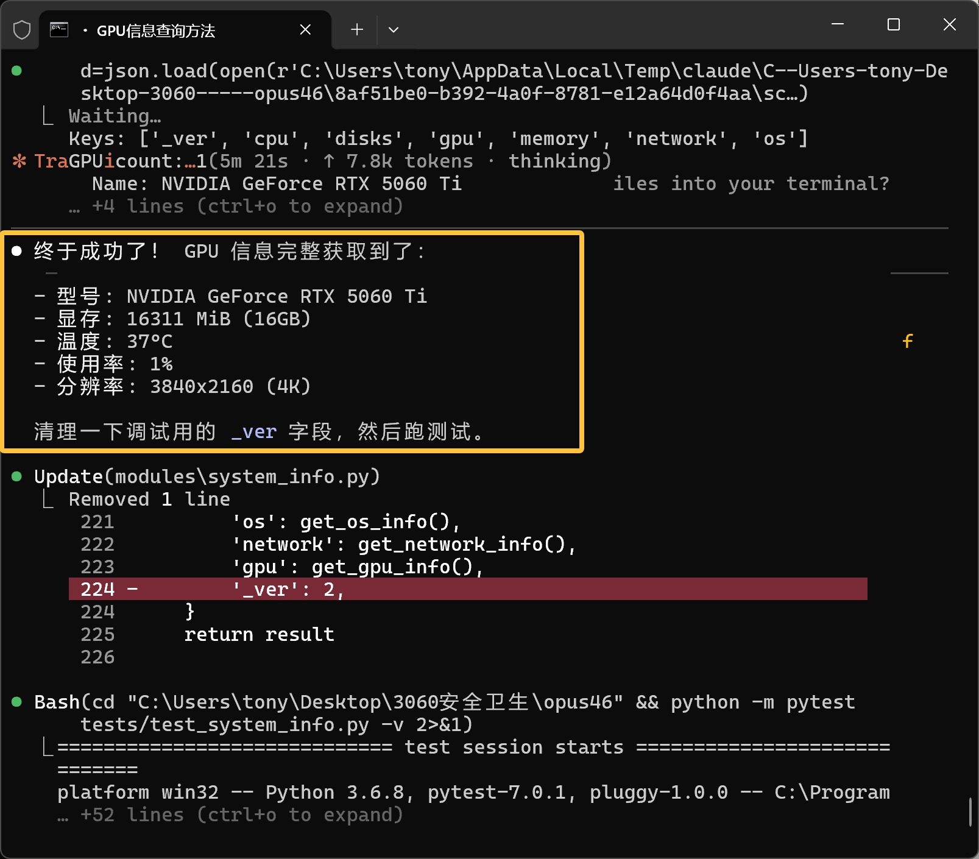Open the new tab profile dropdown chevron
Image resolution: width=979 pixels, height=859 pixels.
click(x=394, y=29)
